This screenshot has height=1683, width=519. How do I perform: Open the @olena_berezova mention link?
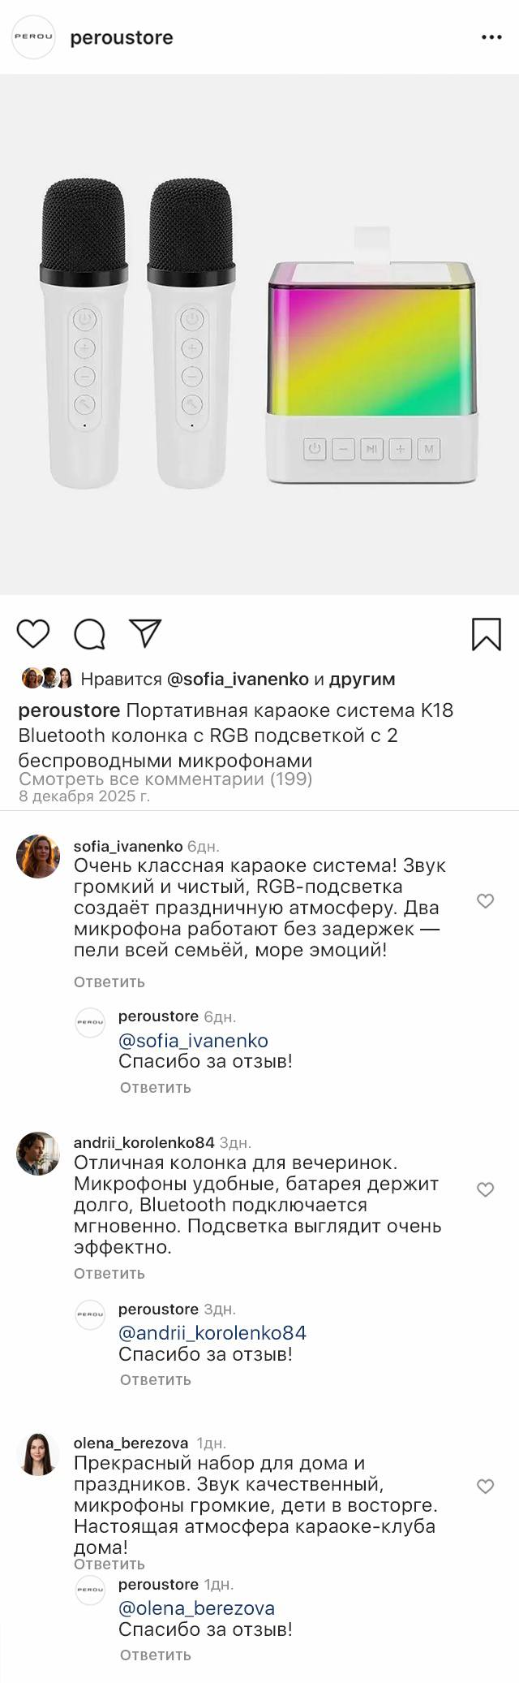coord(196,1608)
